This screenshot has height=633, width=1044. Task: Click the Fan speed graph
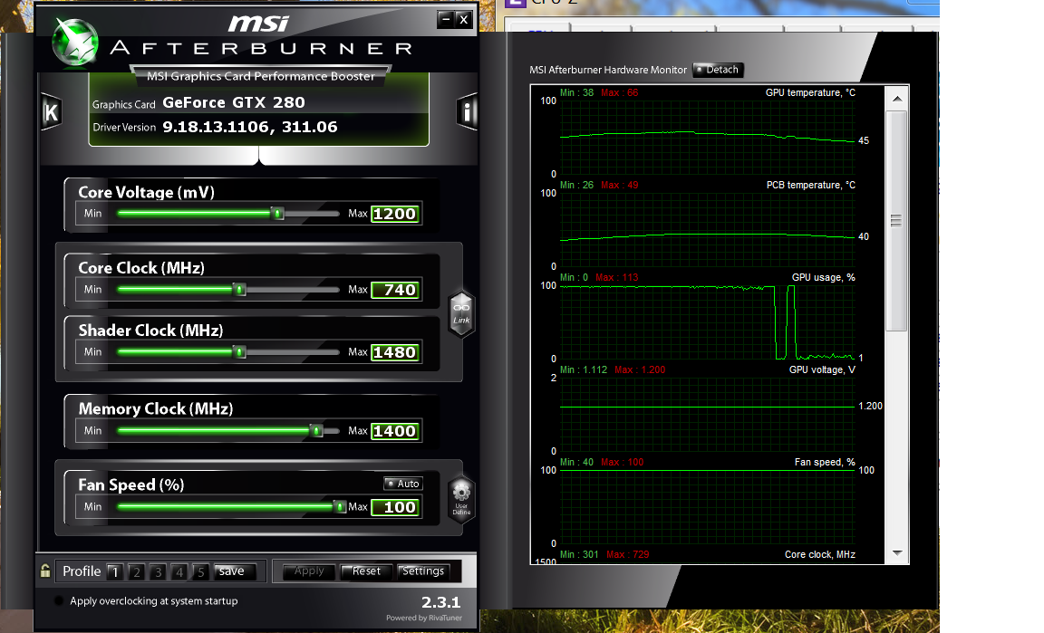click(x=707, y=506)
